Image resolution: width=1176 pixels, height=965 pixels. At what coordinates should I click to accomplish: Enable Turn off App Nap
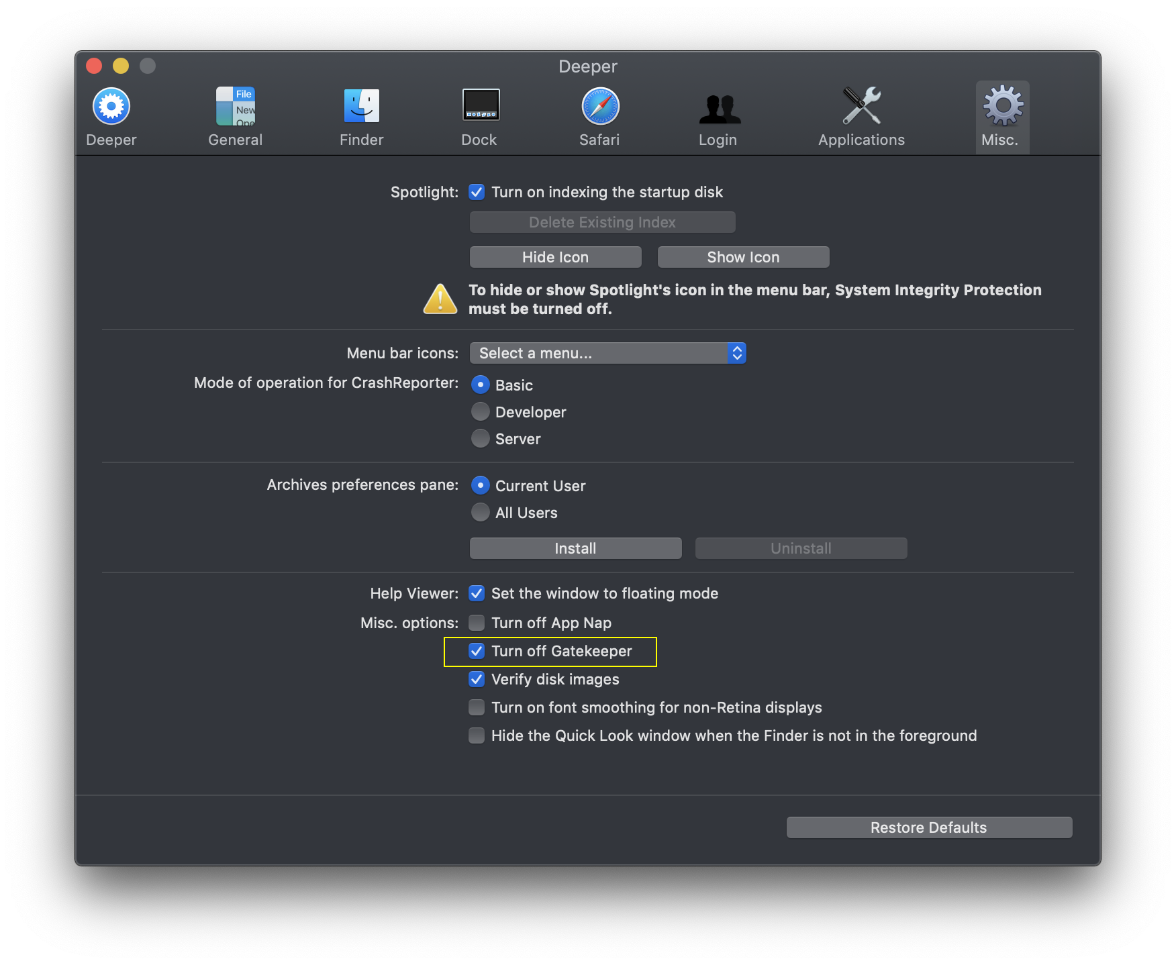point(477,623)
